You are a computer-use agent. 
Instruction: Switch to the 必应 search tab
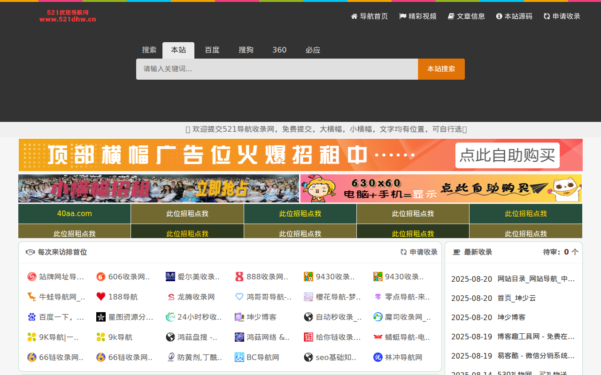pos(313,50)
